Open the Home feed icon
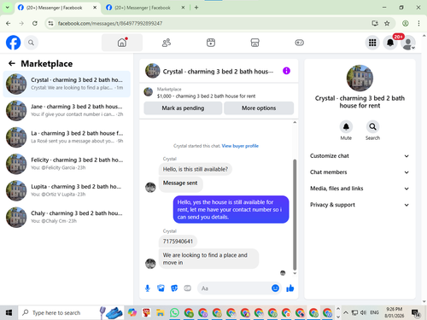427x320 pixels. click(x=122, y=43)
